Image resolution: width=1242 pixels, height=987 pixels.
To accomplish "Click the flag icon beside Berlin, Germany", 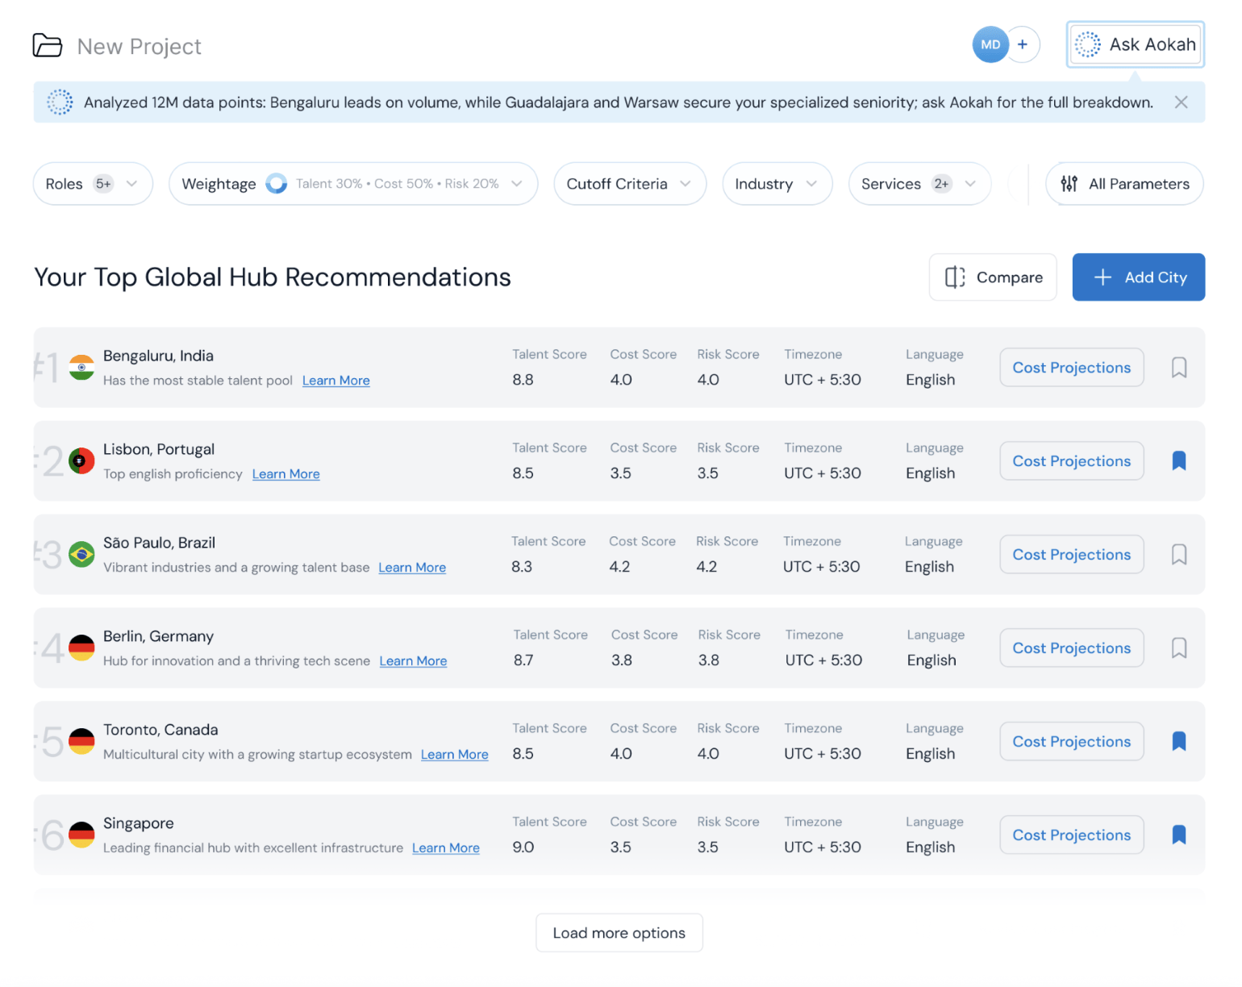I will pos(81,648).
